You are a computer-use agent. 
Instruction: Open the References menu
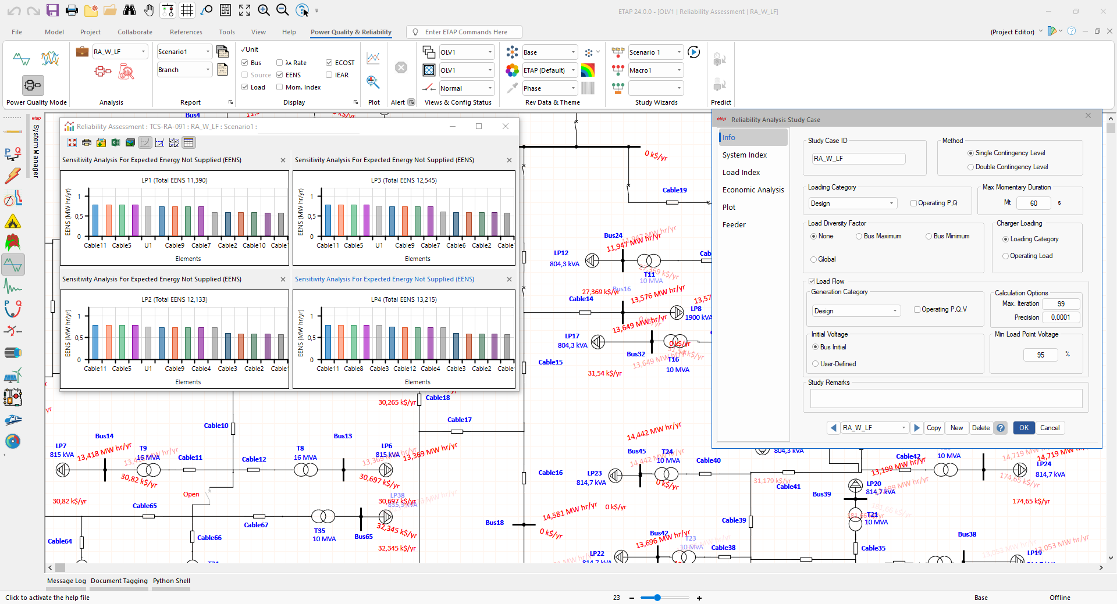[186, 32]
